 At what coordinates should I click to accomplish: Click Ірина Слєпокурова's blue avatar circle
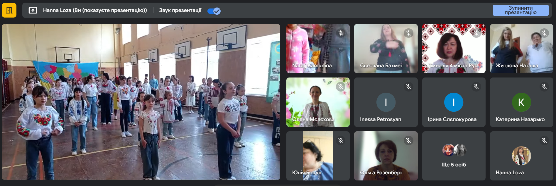(x=454, y=102)
